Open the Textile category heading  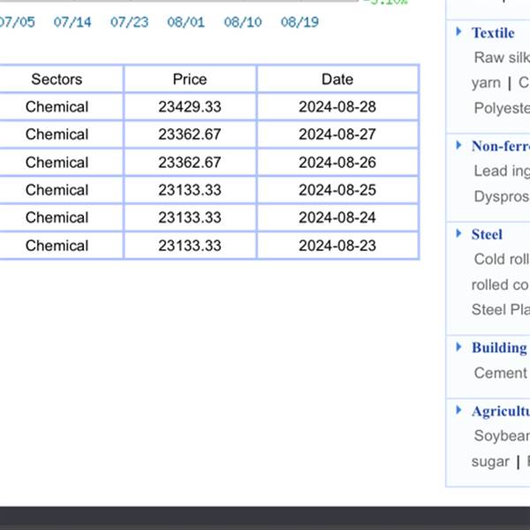tap(493, 33)
